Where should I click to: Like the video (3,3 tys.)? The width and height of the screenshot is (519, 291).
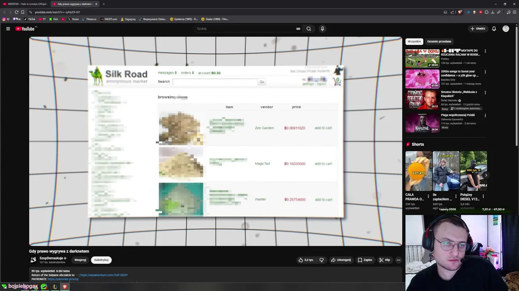[306, 260]
